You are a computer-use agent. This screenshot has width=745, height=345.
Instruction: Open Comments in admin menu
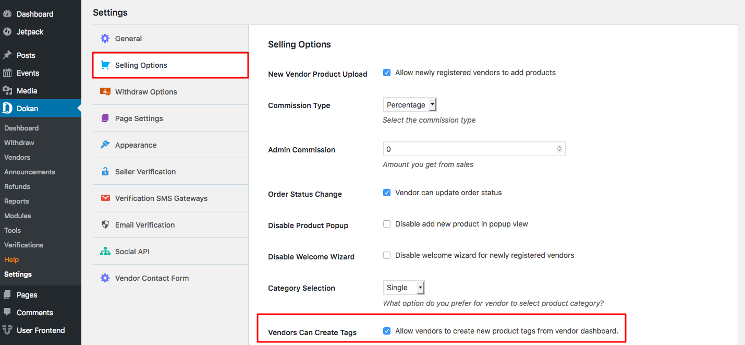[x=41, y=313]
